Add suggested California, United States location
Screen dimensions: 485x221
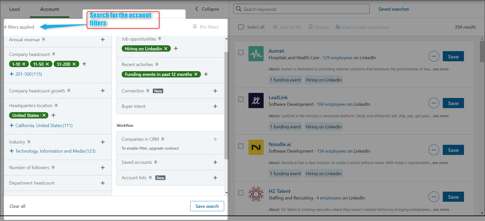pos(41,125)
